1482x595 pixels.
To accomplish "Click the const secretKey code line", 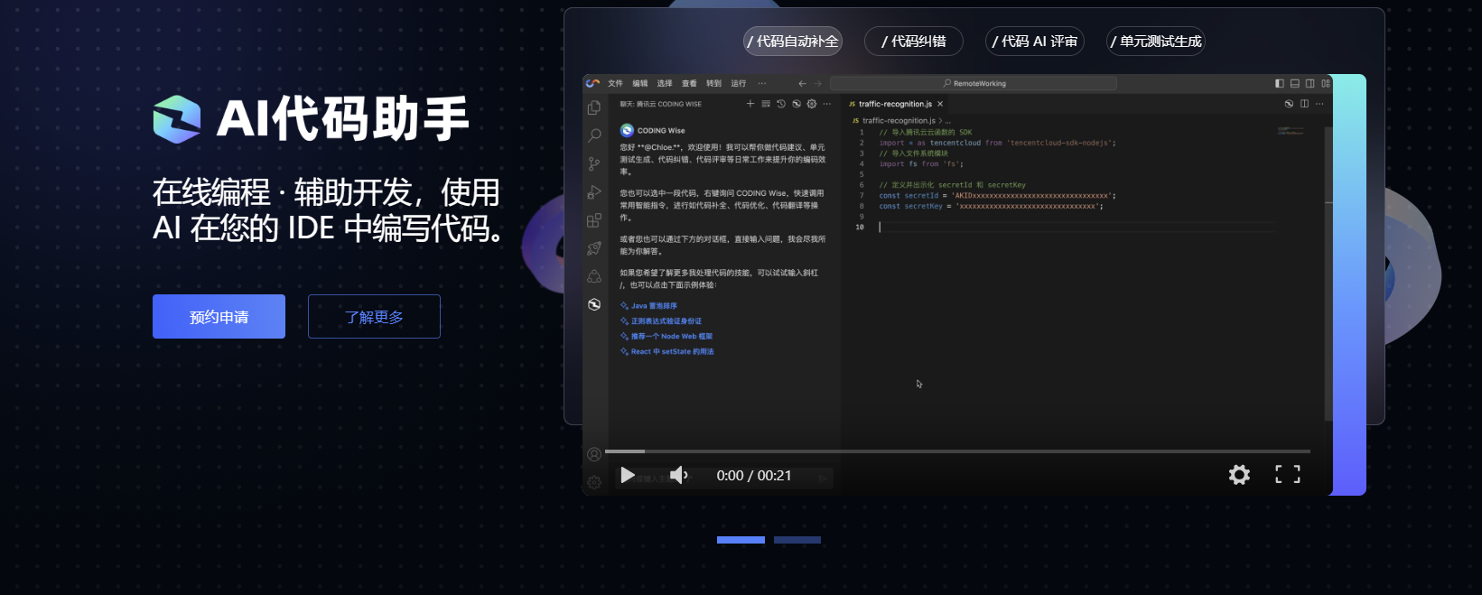I will point(991,207).
